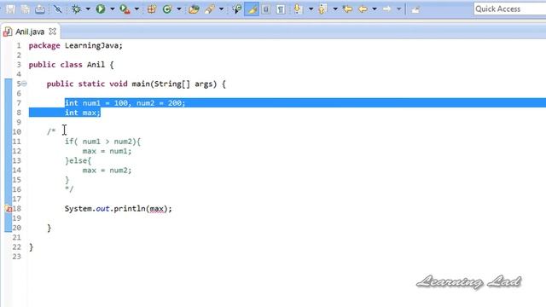Click the New Java Class icon
This screenshot has width=546, height=307.
tap(167, 9)
